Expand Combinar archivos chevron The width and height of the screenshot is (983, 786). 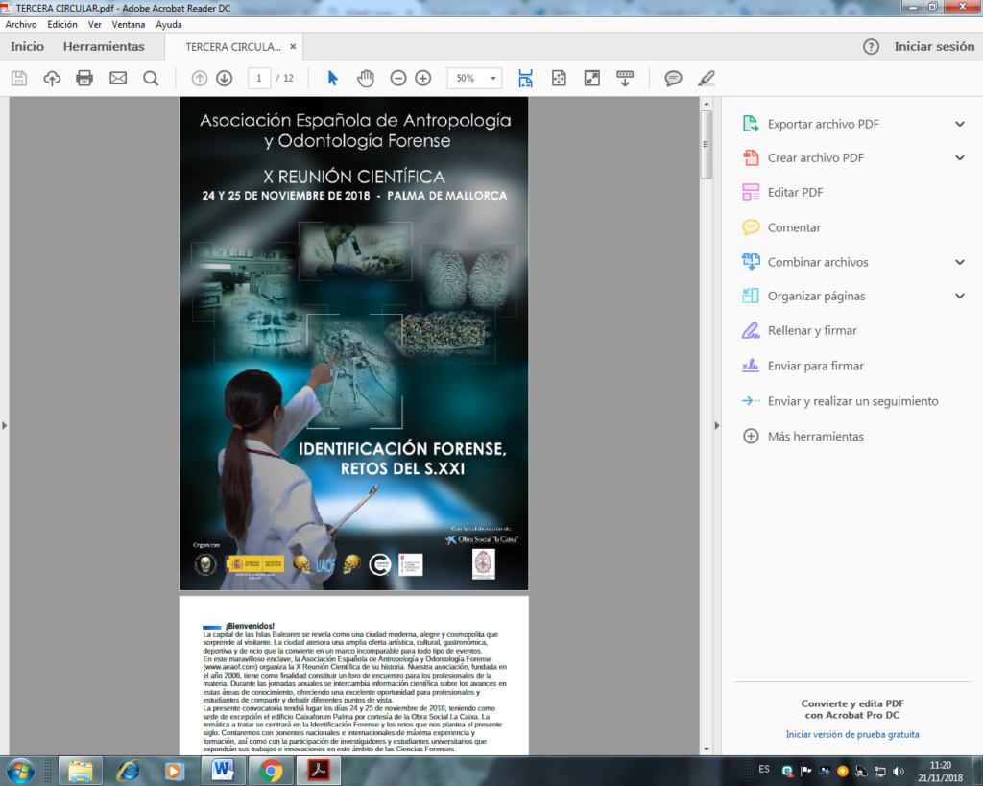click(959, 262)
